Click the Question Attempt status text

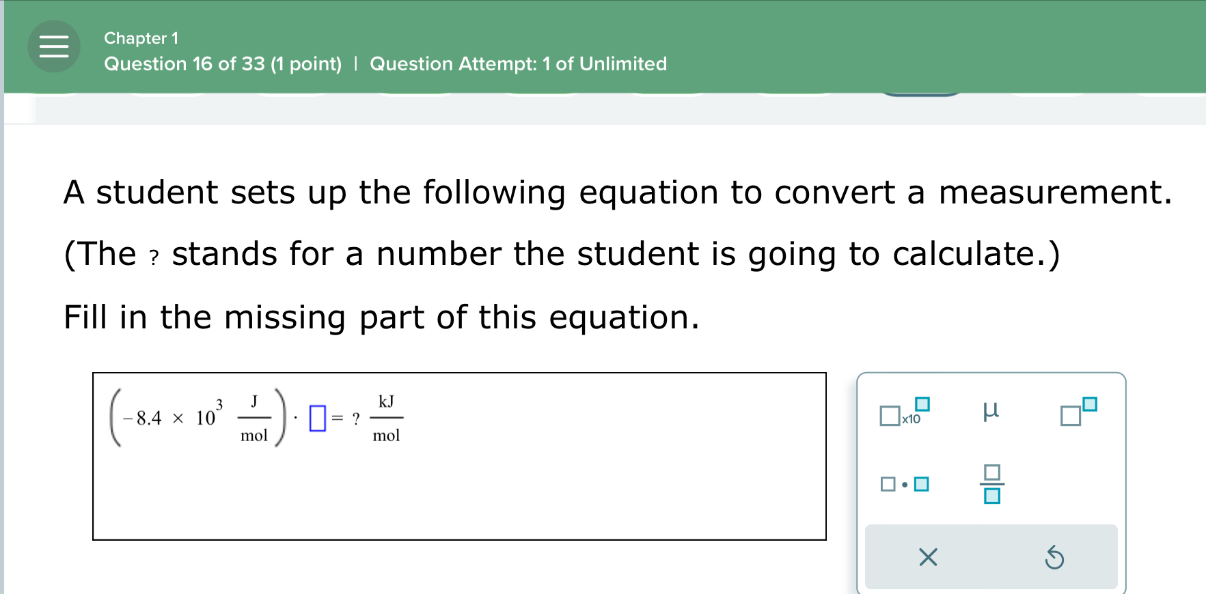(517, 63)
